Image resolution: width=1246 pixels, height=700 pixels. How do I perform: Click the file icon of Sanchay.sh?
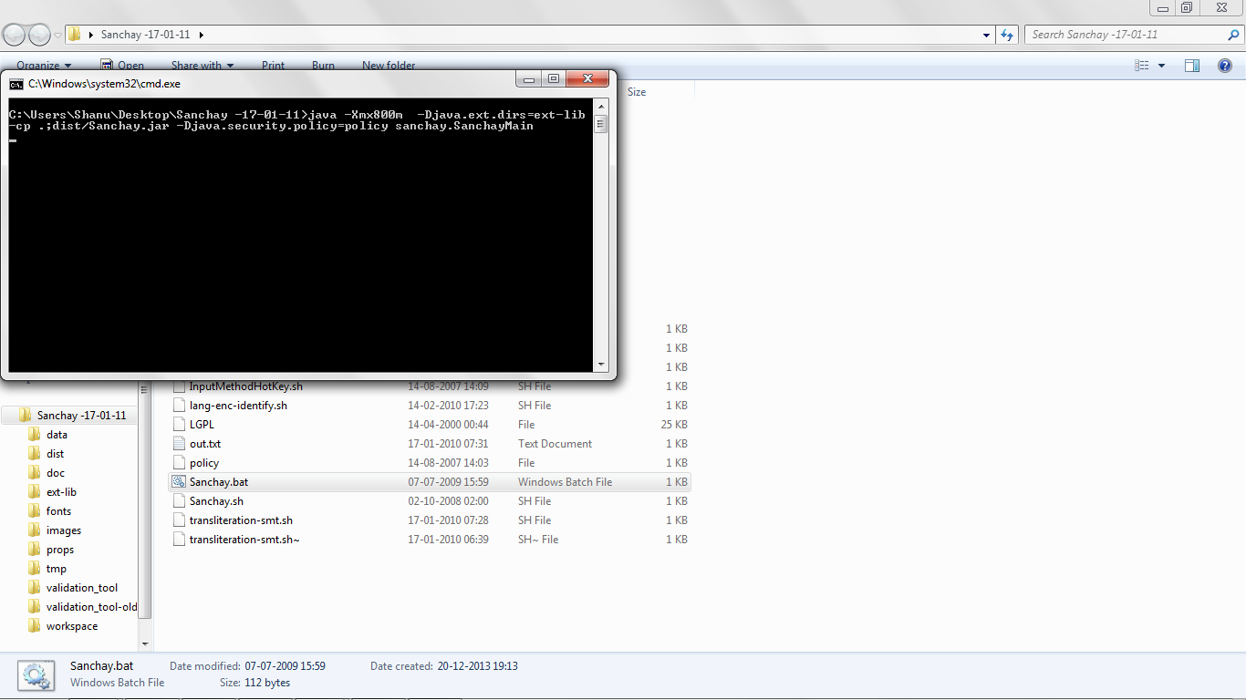coord(181,501)
